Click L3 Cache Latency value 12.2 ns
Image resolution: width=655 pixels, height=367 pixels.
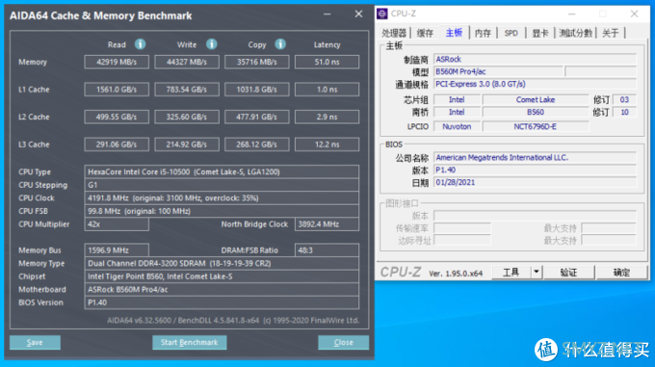327,144
